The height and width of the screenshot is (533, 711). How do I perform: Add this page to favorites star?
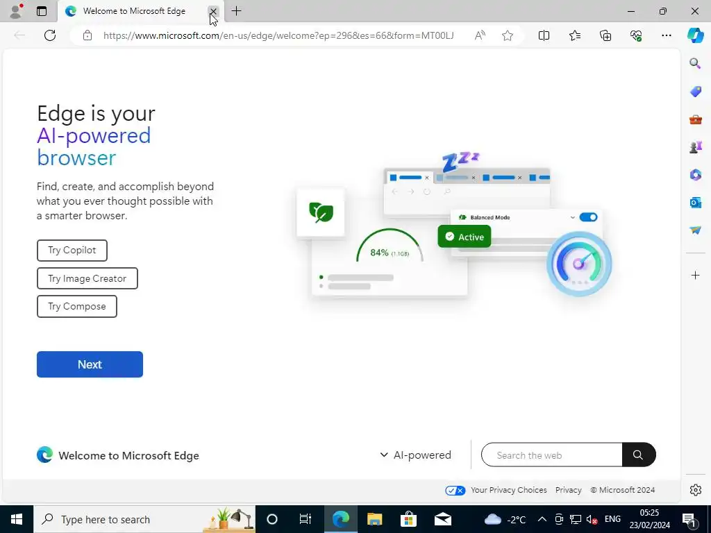[508, 35]
